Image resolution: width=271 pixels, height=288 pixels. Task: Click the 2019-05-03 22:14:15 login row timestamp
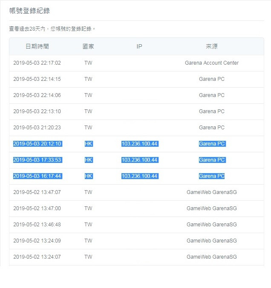[37, 79]
